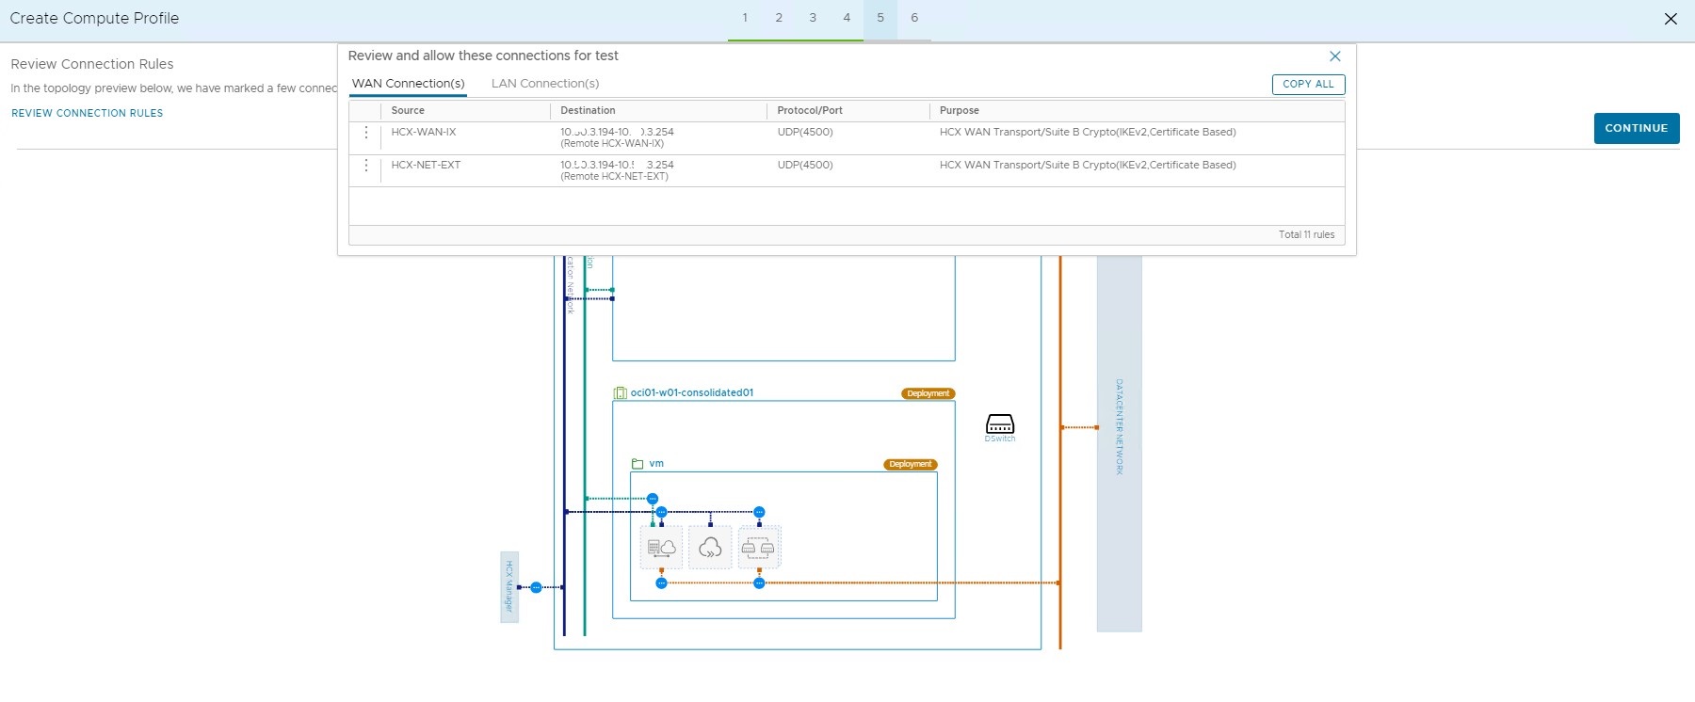Open the REVIEW CONNECTION RULES link
Screen dimensions: 1695x702
click(x=88, y=113)
